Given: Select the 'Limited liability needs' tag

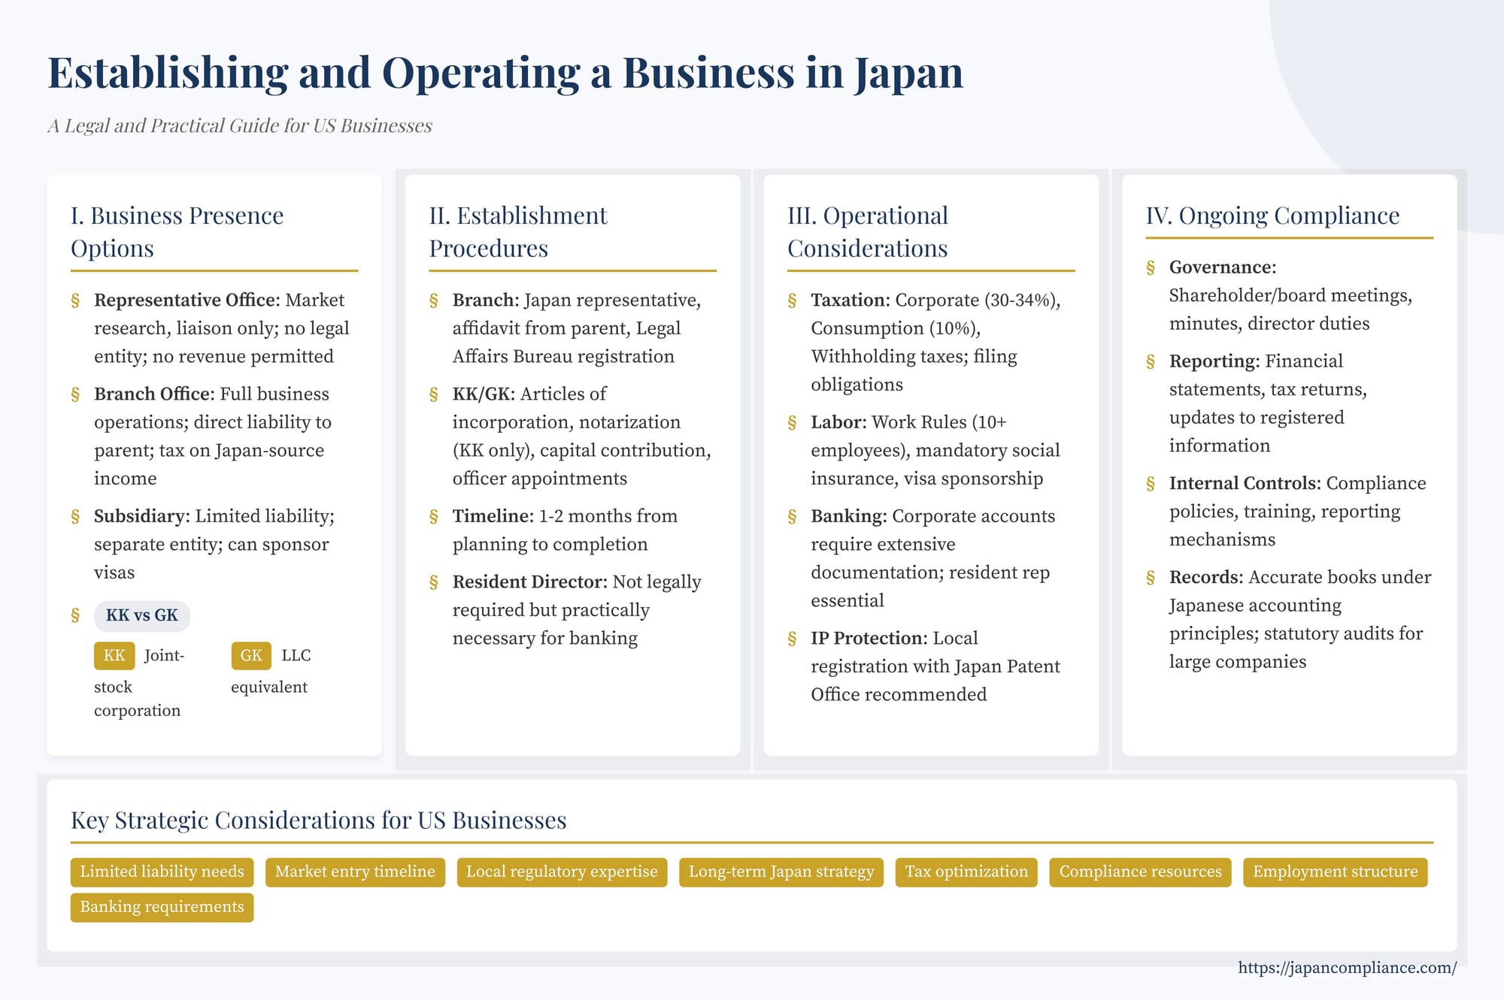Looking at the screenshot, I should 162,872.
